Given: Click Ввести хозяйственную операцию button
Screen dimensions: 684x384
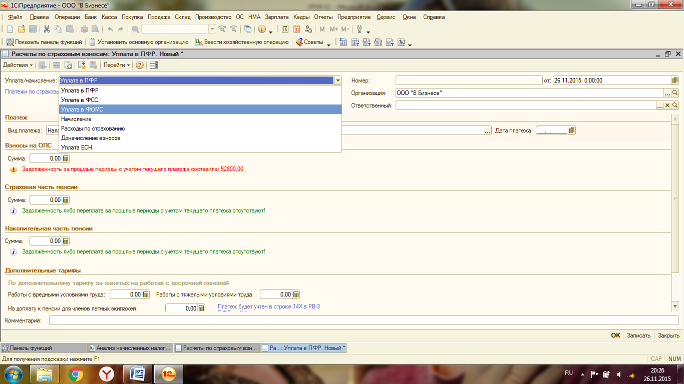Looking at the screenshot, I should tap(242, 42).
